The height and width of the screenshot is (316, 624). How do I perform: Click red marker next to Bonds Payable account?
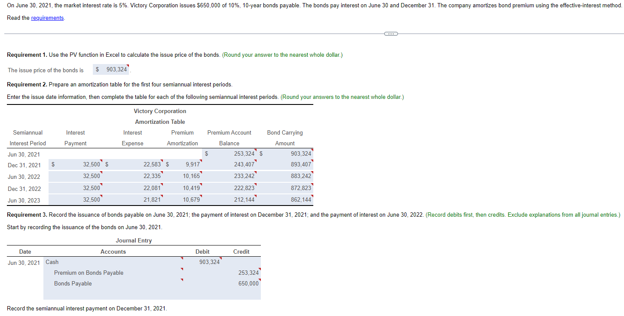tap(182, 280)
